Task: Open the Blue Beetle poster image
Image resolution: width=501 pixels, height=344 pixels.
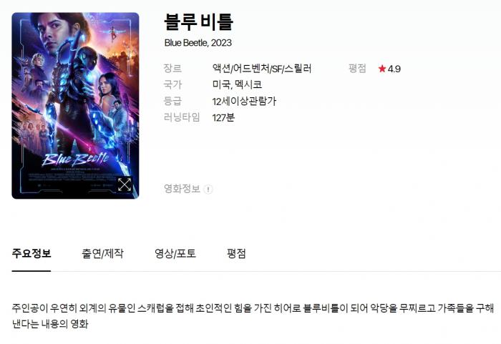Action: pos(75,106)
